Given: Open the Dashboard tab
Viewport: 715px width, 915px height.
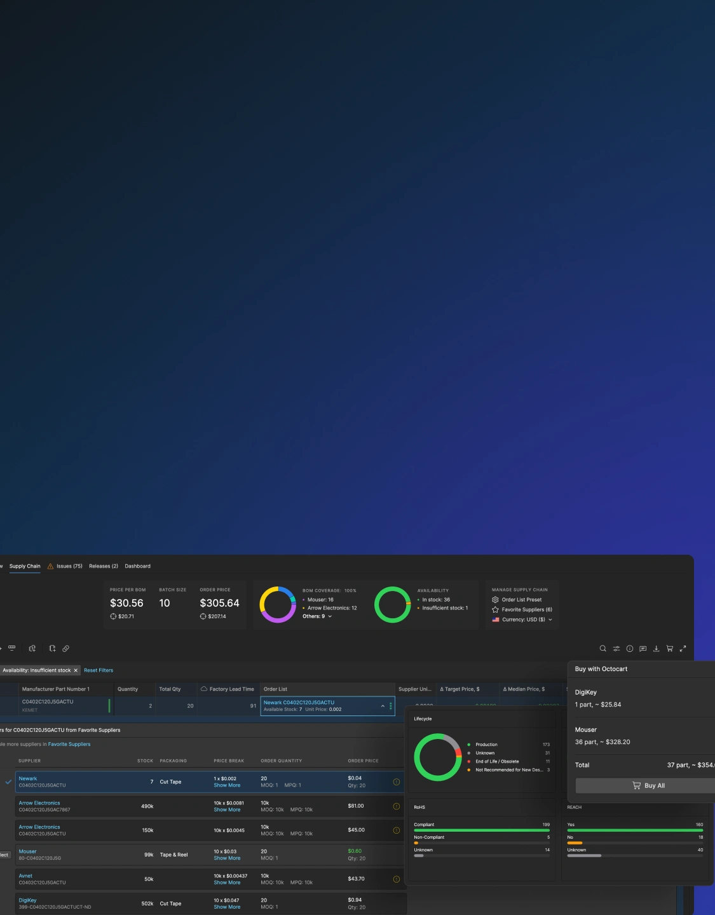Looking at the screenshot, I should tap(137, 566).
